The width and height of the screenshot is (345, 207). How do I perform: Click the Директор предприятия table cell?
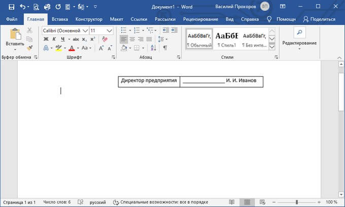[x=149, y=82]
